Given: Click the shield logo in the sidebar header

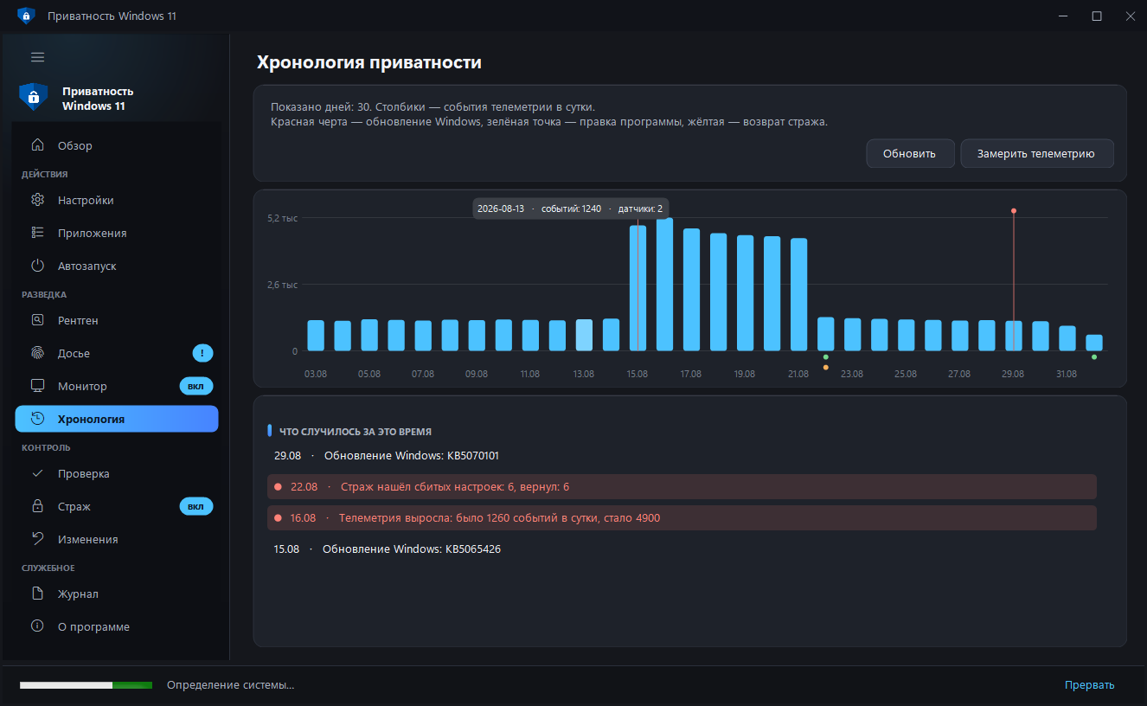Looking at the screenshot, I should pyautogui.click(x=33, y=97).
